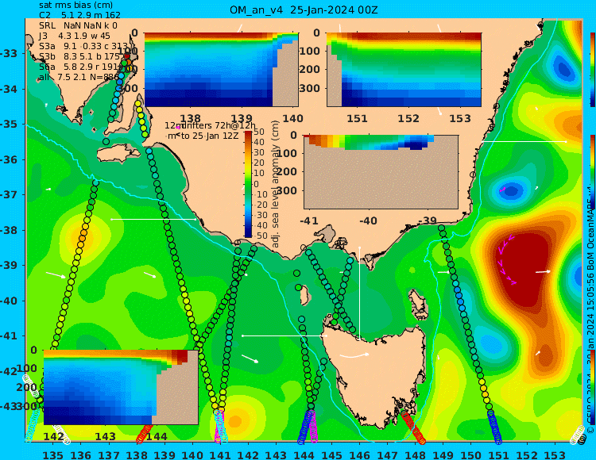This screenshot has width=596, height=460.
Task: Click the 30 tick on the color bar
Action: (x=259, y=152)
